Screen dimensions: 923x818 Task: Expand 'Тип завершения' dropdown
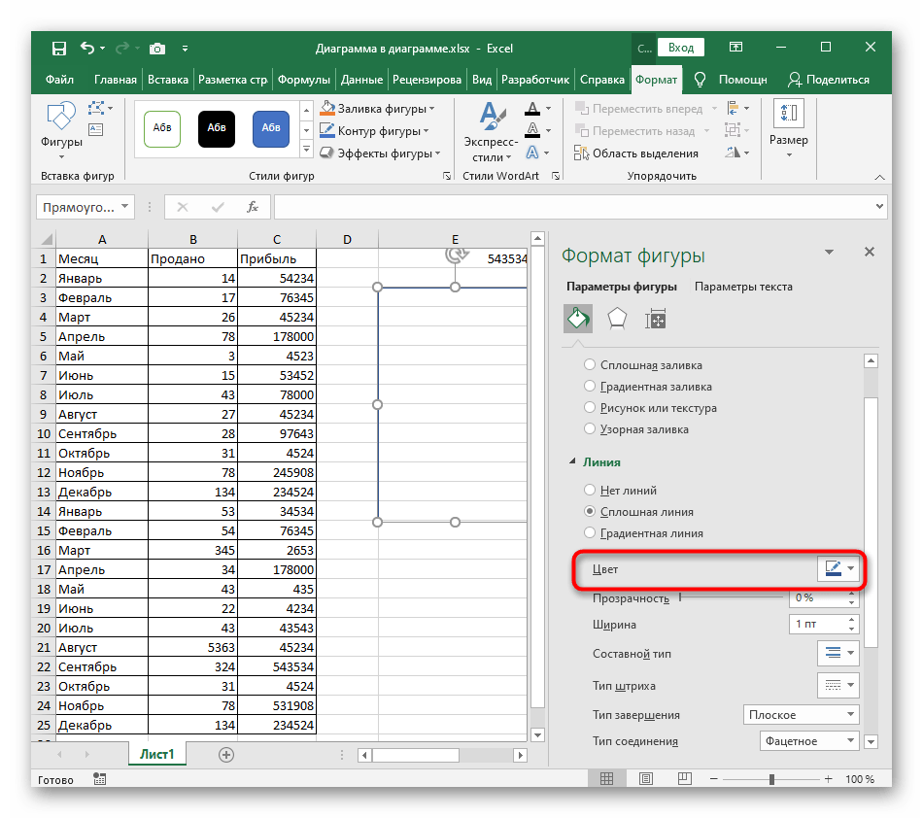coord(801,715)
